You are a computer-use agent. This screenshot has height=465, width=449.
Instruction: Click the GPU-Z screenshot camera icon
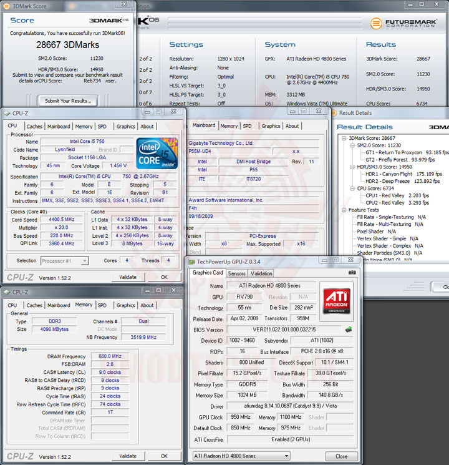(352, 273)
